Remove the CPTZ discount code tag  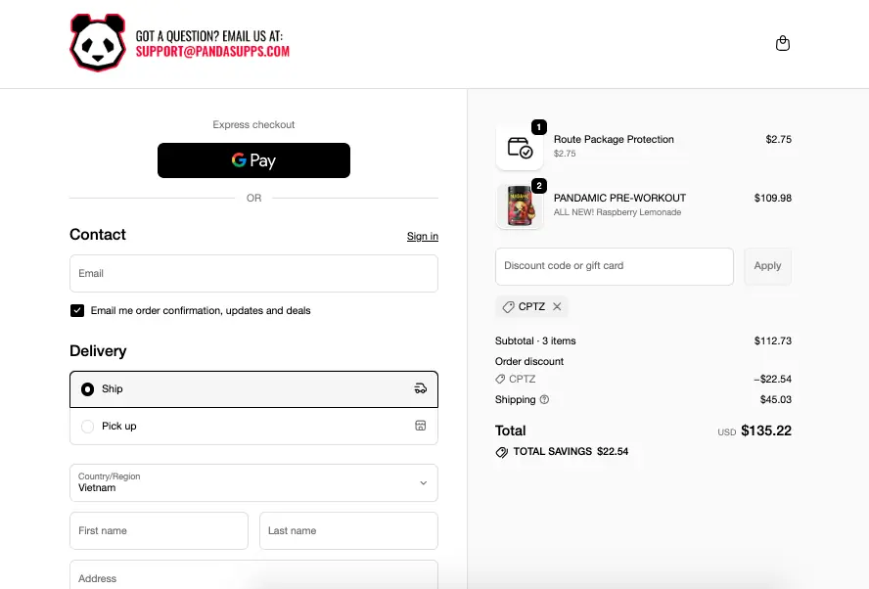pos(557,307)
